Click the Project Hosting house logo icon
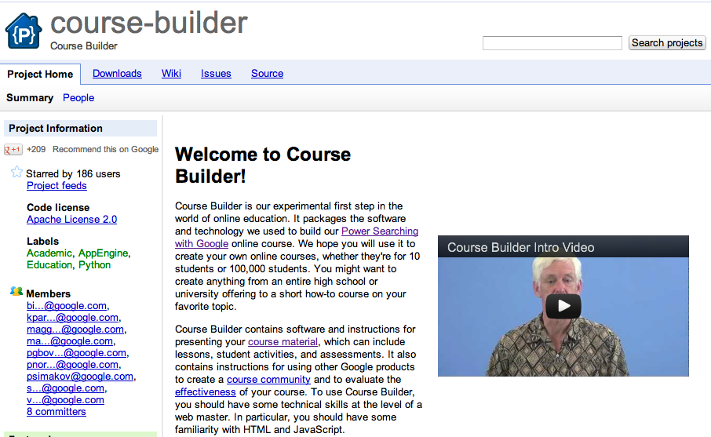This screenshot has height=437, width=711. tap(24, 31)
